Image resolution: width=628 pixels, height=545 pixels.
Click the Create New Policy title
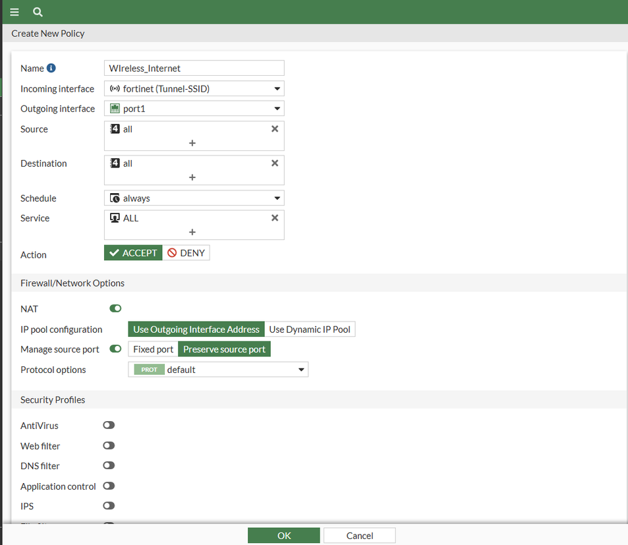47,34
